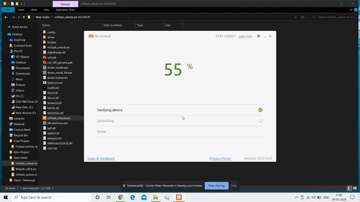Click the Done step row

pos(180,131)
